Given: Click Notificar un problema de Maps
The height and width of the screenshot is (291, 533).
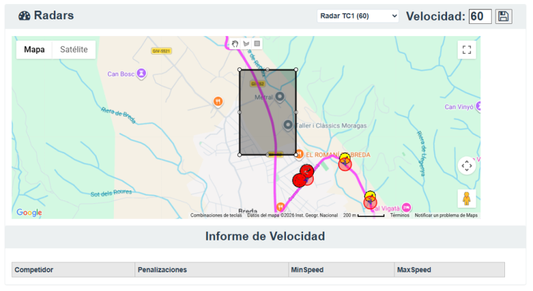Looking at the screenshot, I should (446, 215).
